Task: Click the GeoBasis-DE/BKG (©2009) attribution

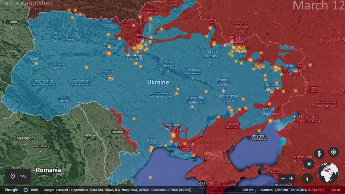Action: point(171,190)
